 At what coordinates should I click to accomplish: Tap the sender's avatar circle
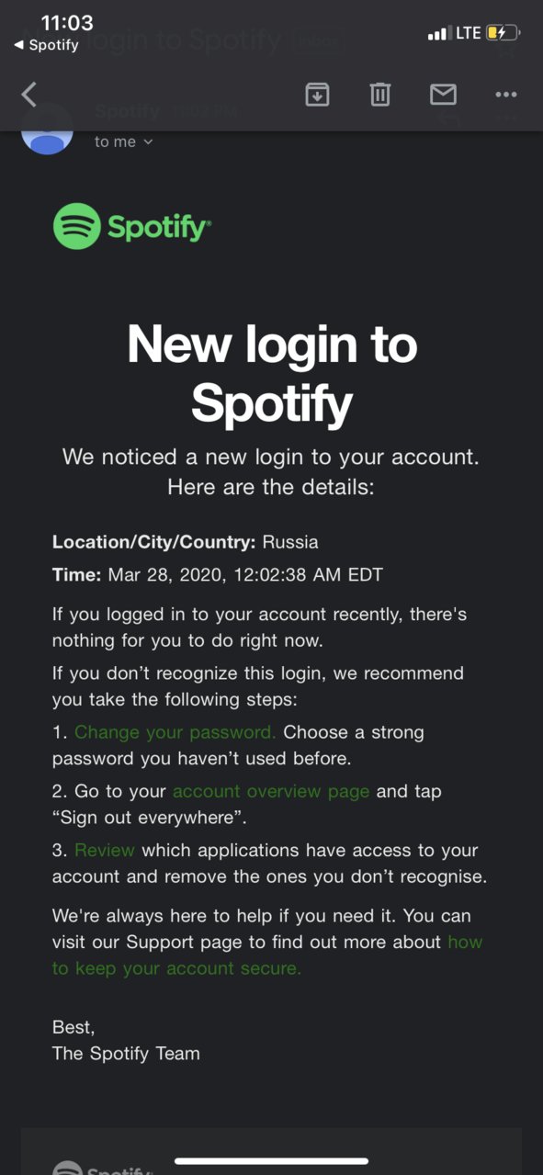(47, 130)
